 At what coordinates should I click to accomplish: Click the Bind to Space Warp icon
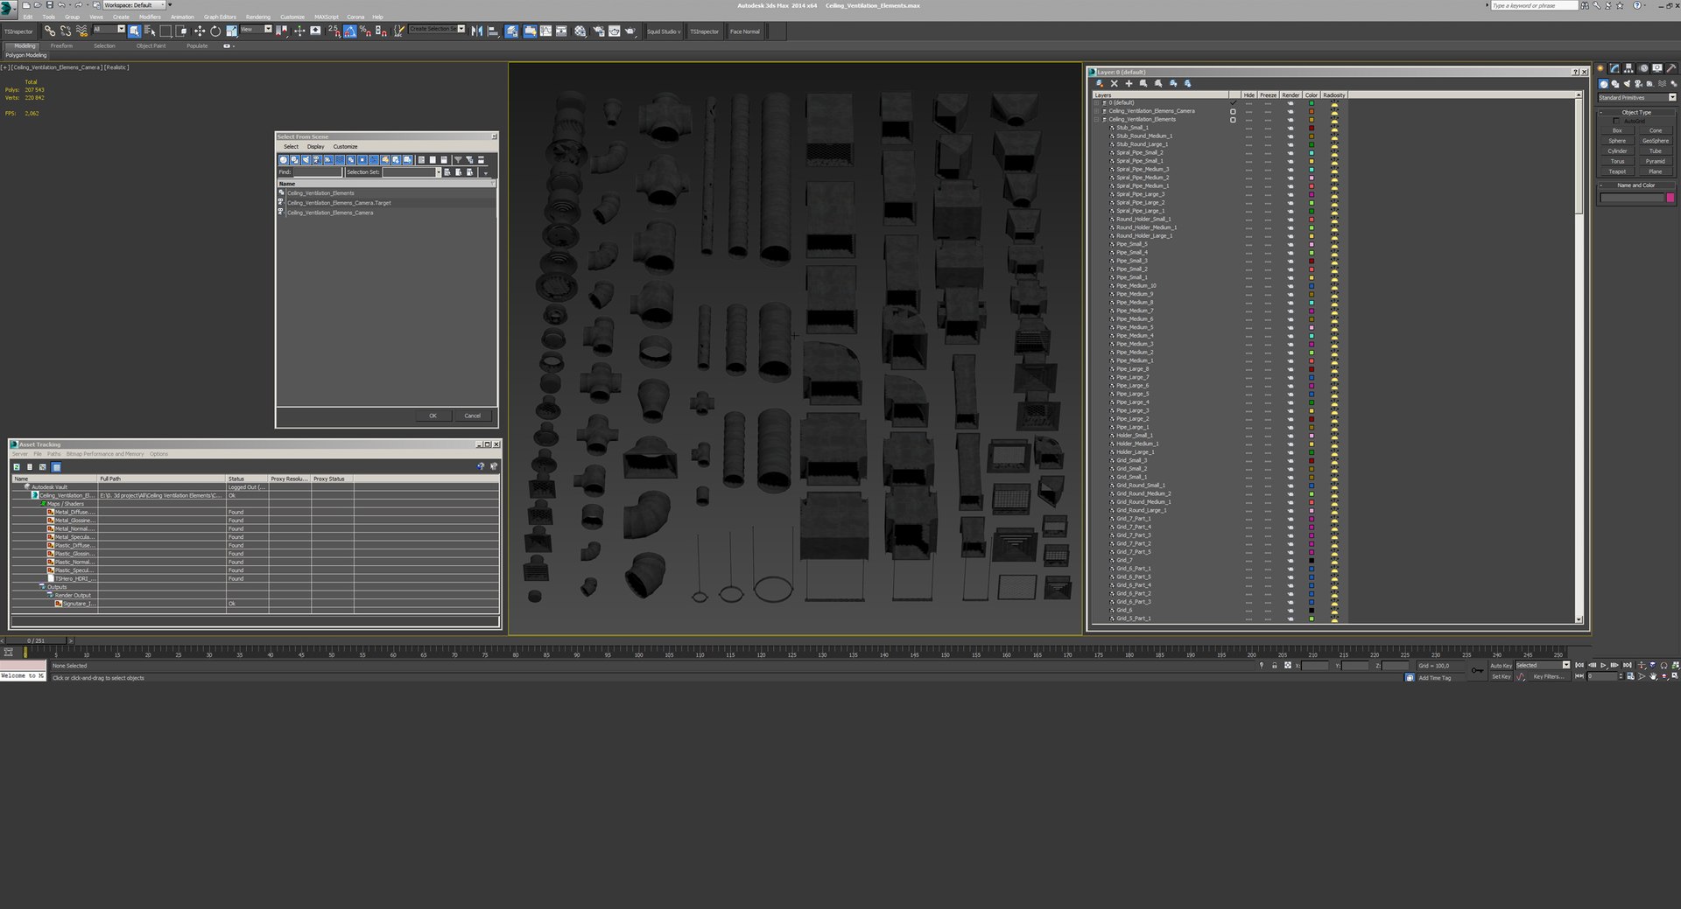(x=81, y=31)
